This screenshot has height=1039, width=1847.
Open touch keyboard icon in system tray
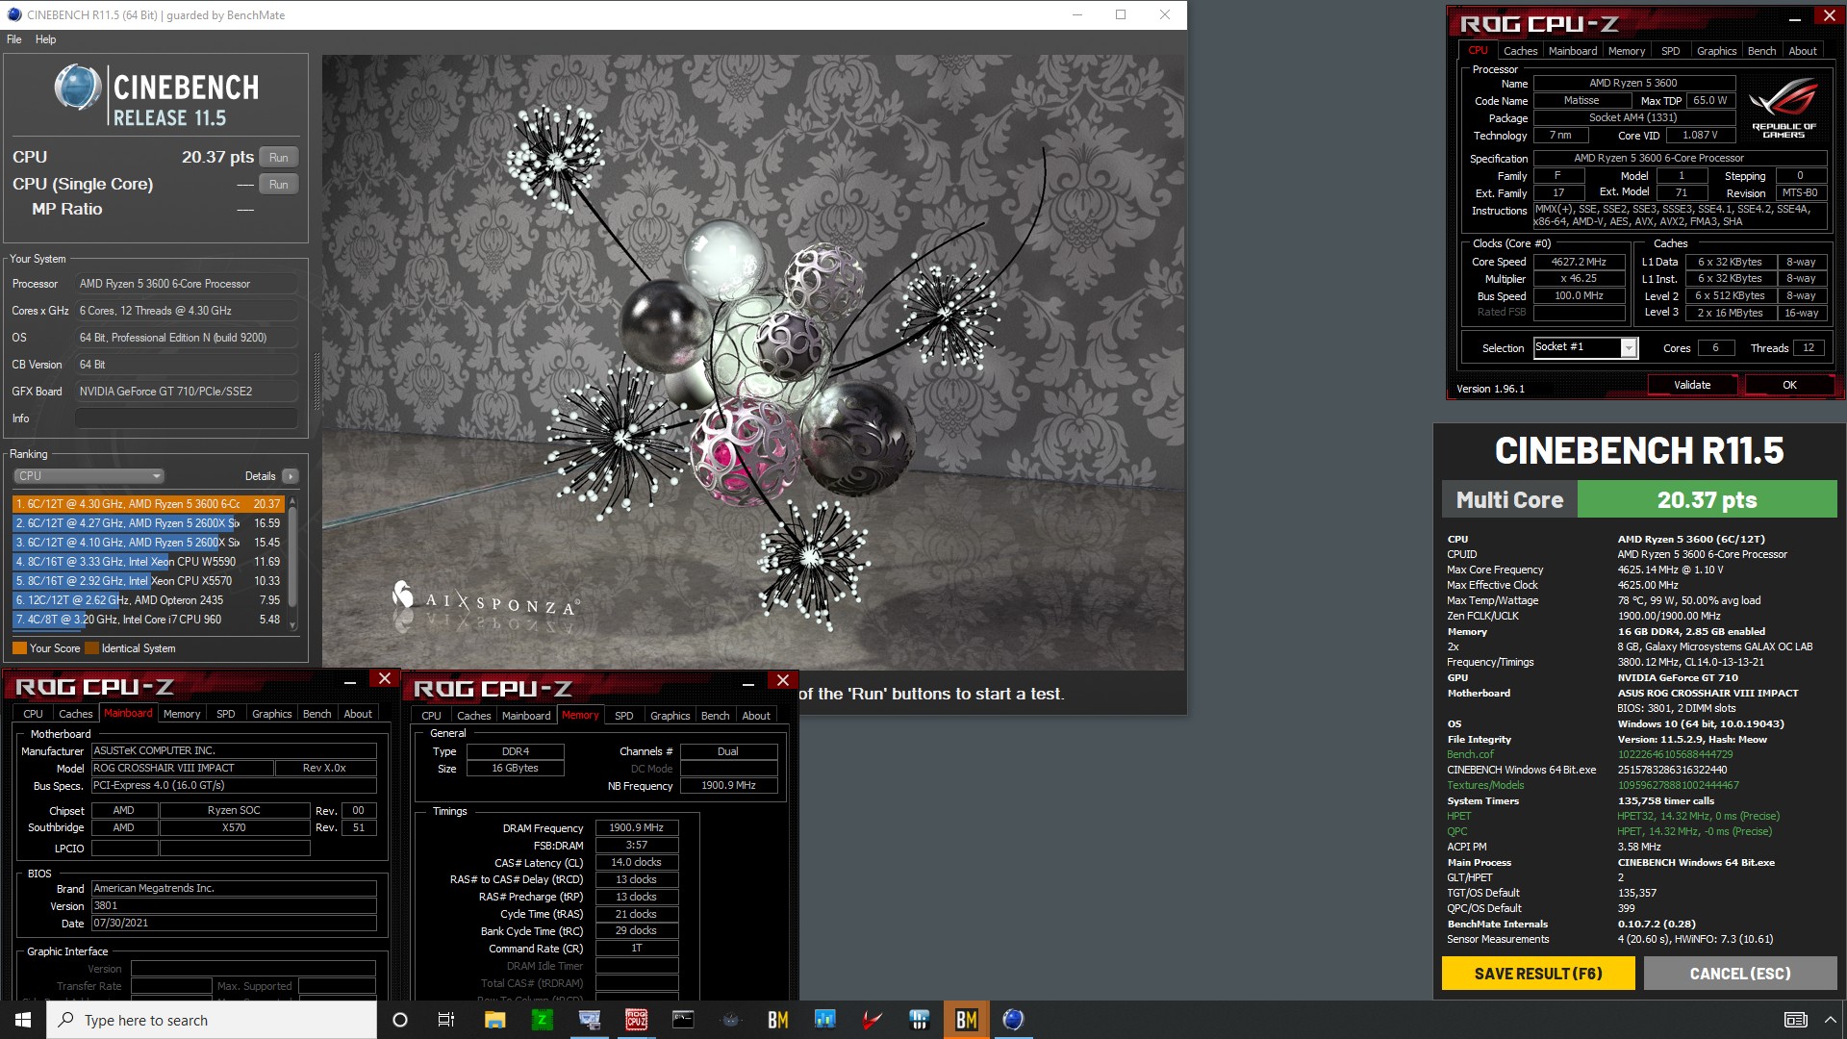click(1795, 1020)
